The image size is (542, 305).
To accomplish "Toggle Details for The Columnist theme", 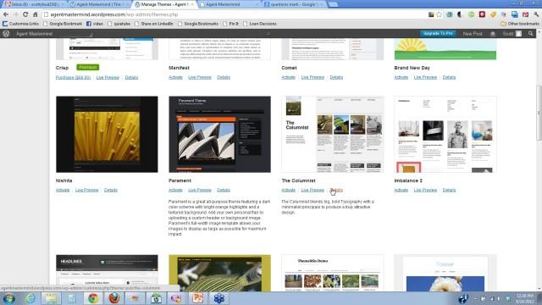I will point(336,190).
